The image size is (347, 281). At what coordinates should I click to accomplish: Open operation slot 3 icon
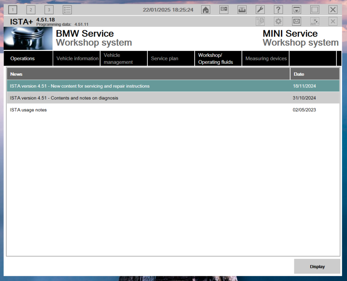(49, 10)
